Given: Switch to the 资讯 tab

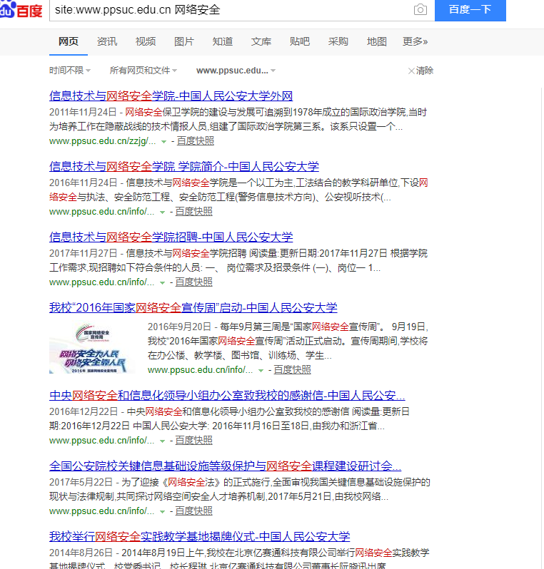Looking at the screenshot, I should pyautogui.click(x=107, y=42).
